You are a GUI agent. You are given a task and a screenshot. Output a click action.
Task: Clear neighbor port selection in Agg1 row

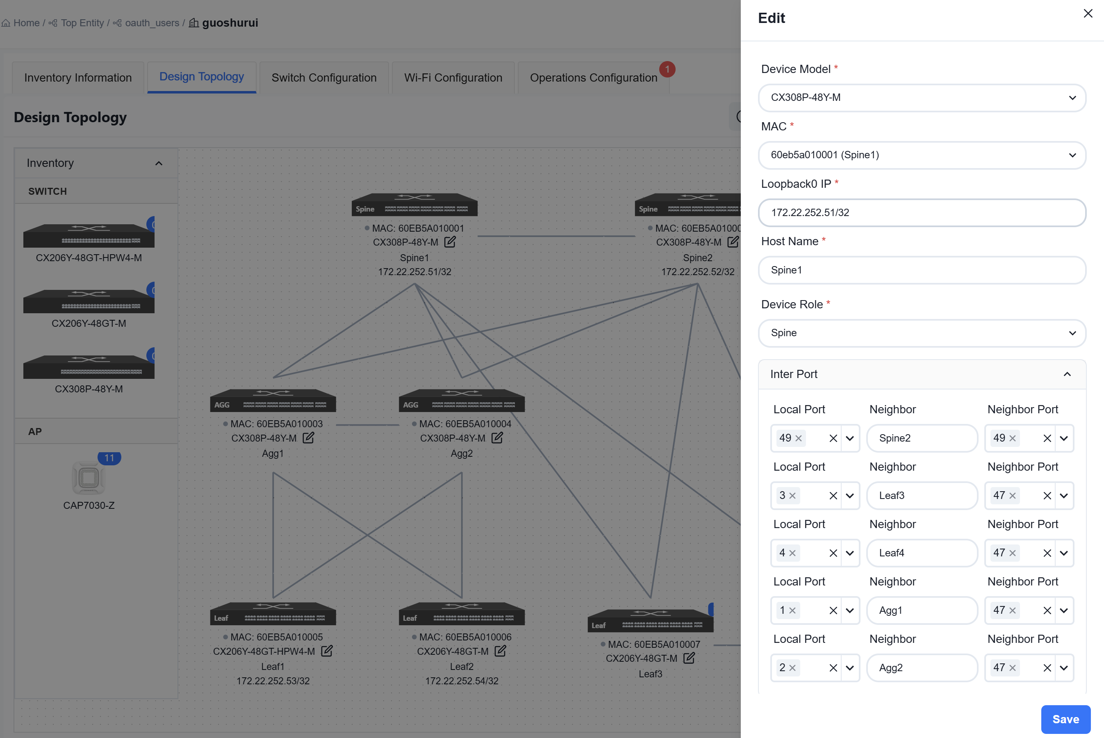tap(1047, 611)
